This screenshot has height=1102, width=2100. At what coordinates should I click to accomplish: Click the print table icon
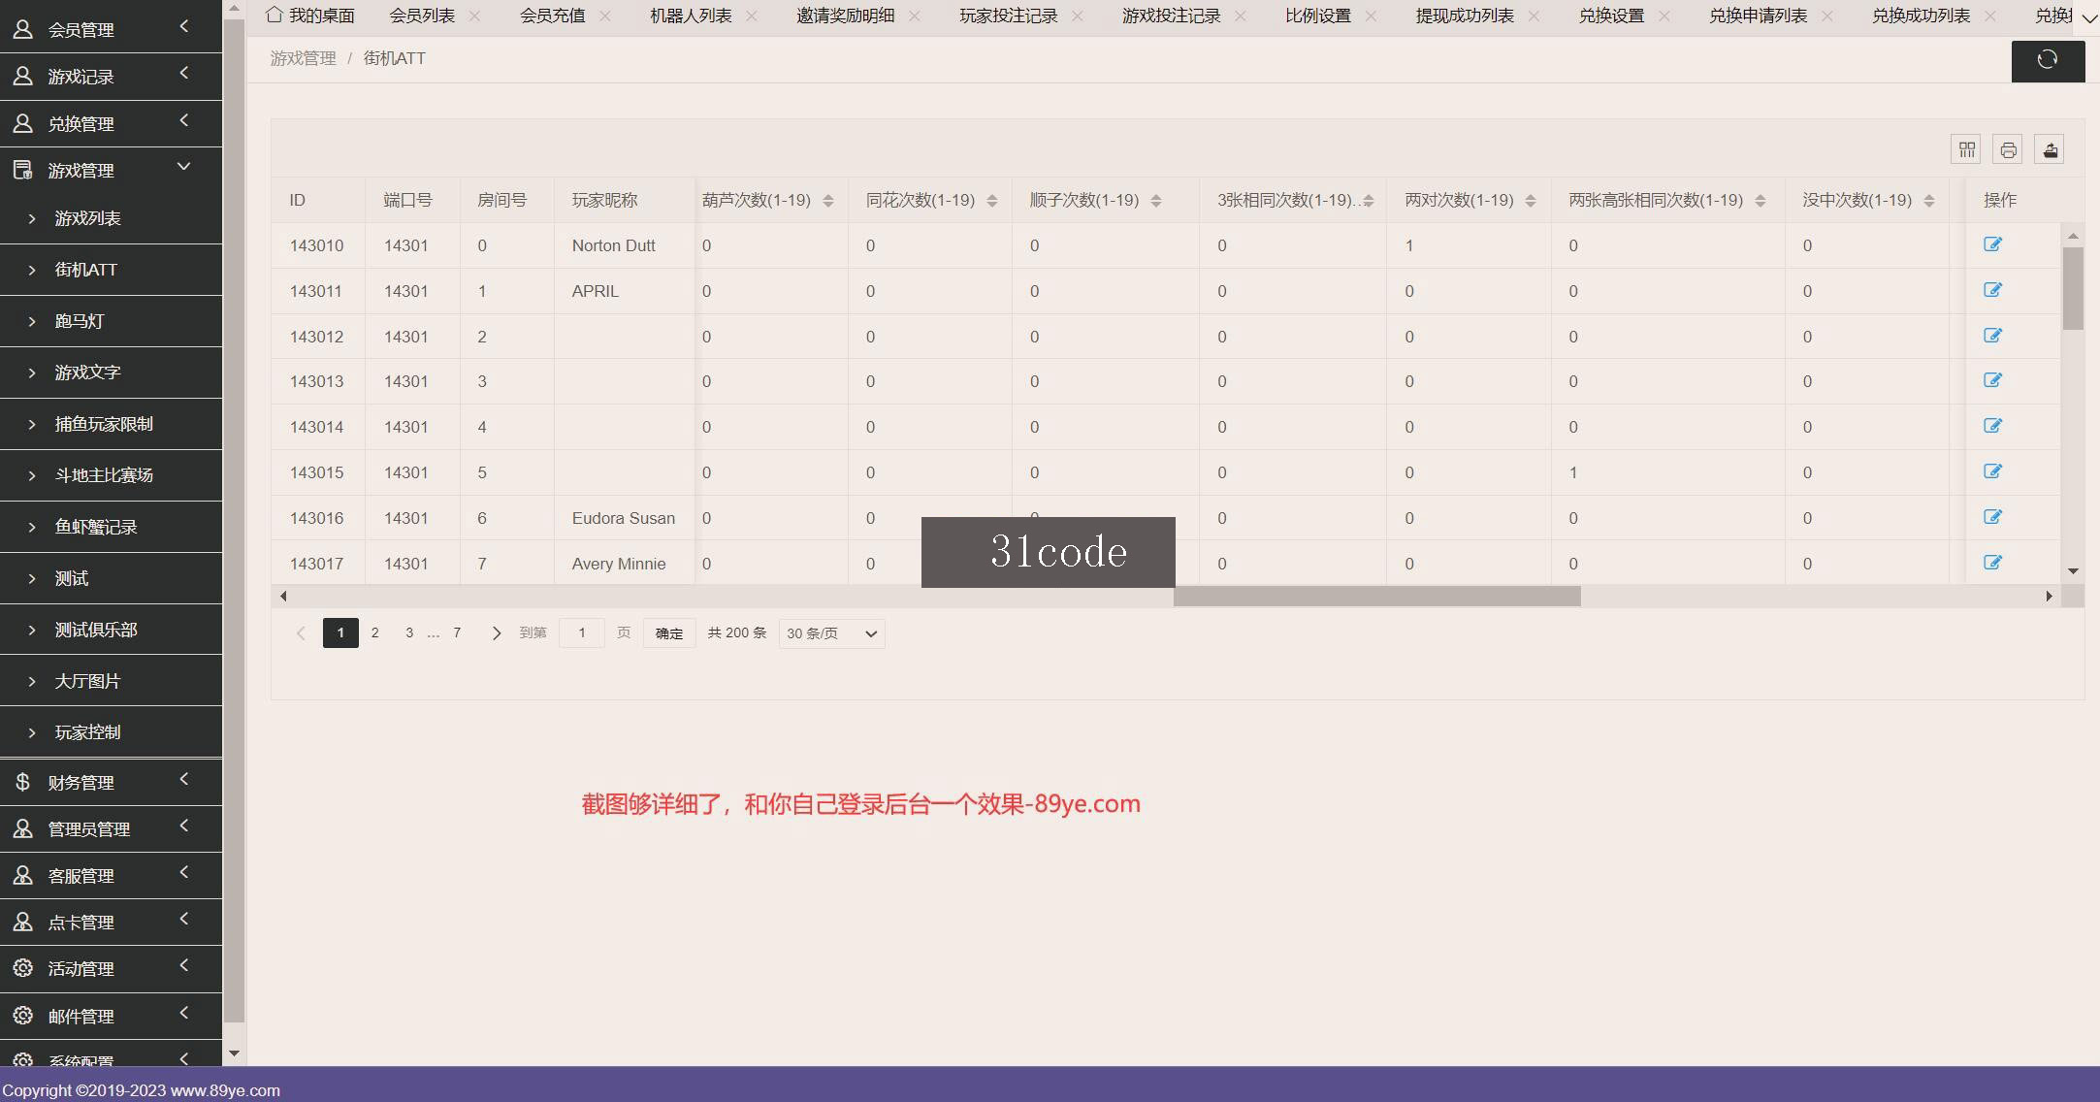point(2008,149)
